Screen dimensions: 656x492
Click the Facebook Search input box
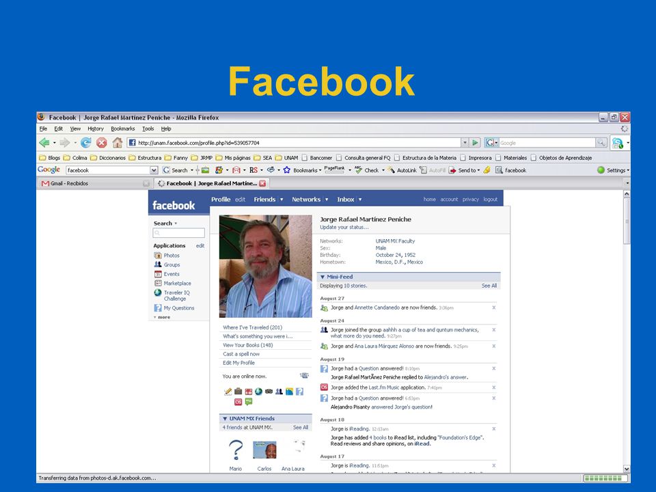pos(178,232)
